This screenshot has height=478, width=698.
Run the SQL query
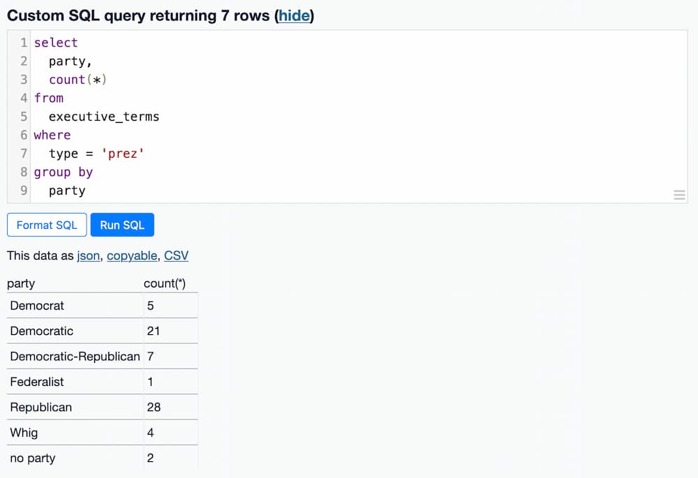[x=122, y=225]
